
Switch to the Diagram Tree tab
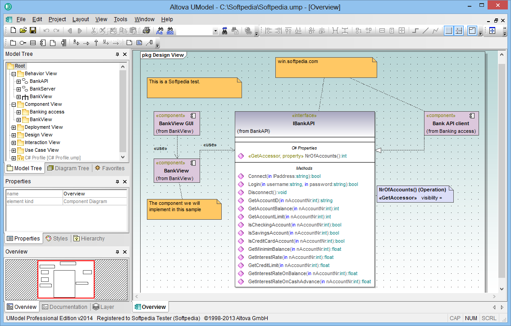coord(68,168)
